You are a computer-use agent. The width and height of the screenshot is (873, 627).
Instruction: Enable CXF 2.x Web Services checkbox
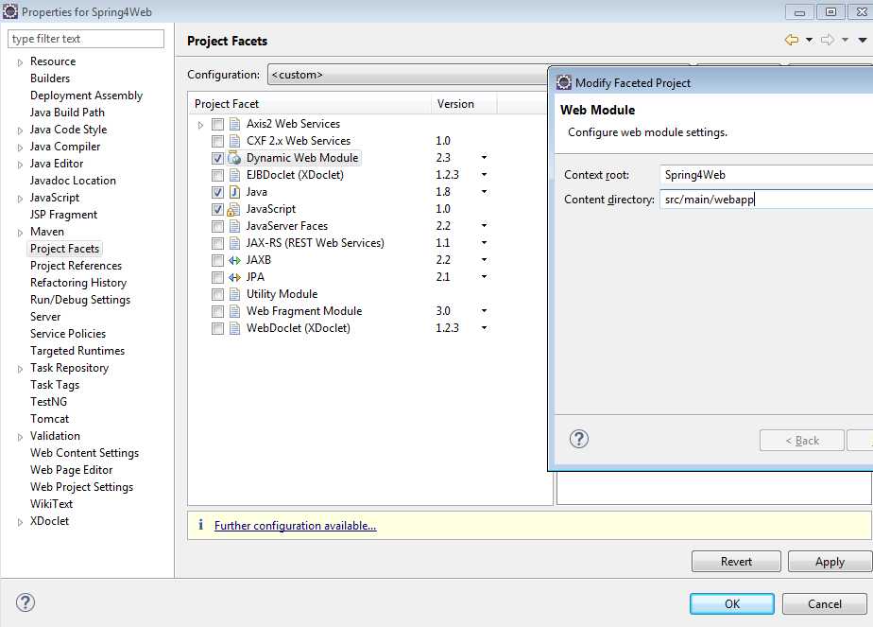[217, 141]
